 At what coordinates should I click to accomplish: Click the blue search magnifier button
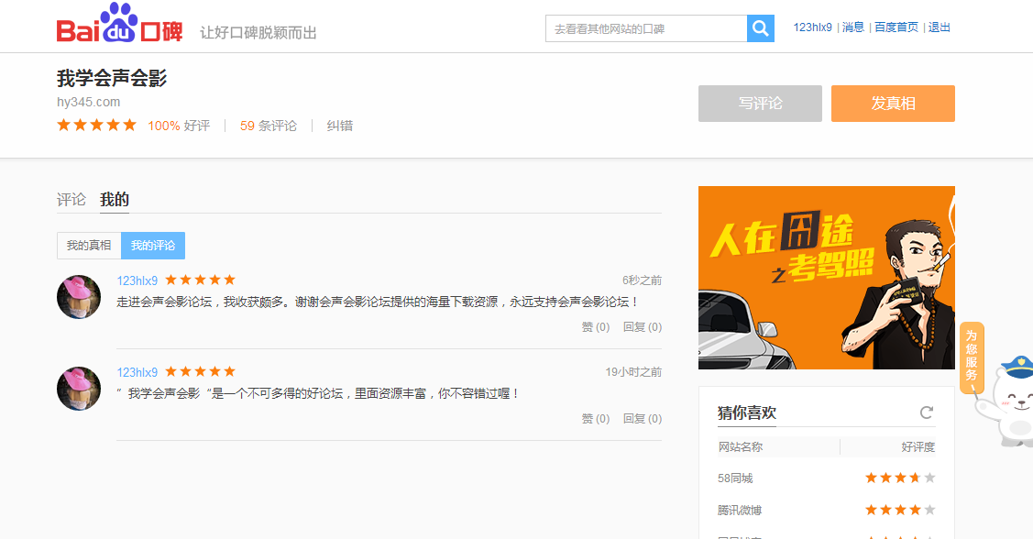point(760,28)
